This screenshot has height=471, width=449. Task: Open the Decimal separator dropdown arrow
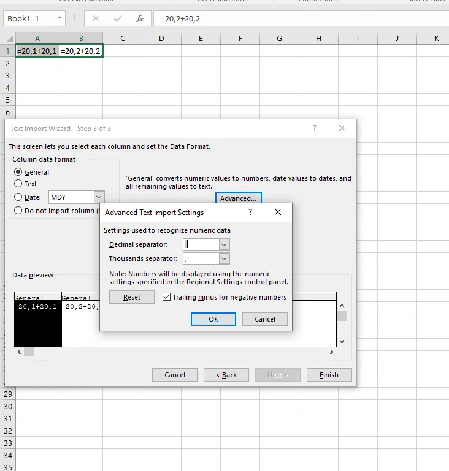[224, 244]
